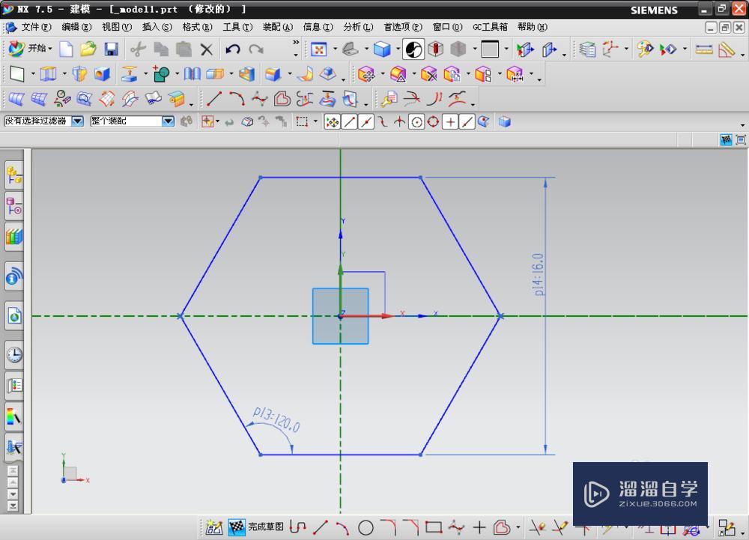The width and height of the screenshot is (749, 540).
Task: Click the Unite boolean icon
Action: point(161,74)
